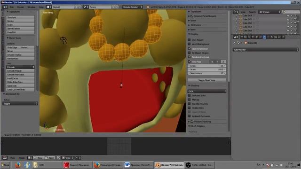This screenshot has width=301, height=169.
Task: Toggle the Outline Selected checkbox
Action: tap(189, 49)
